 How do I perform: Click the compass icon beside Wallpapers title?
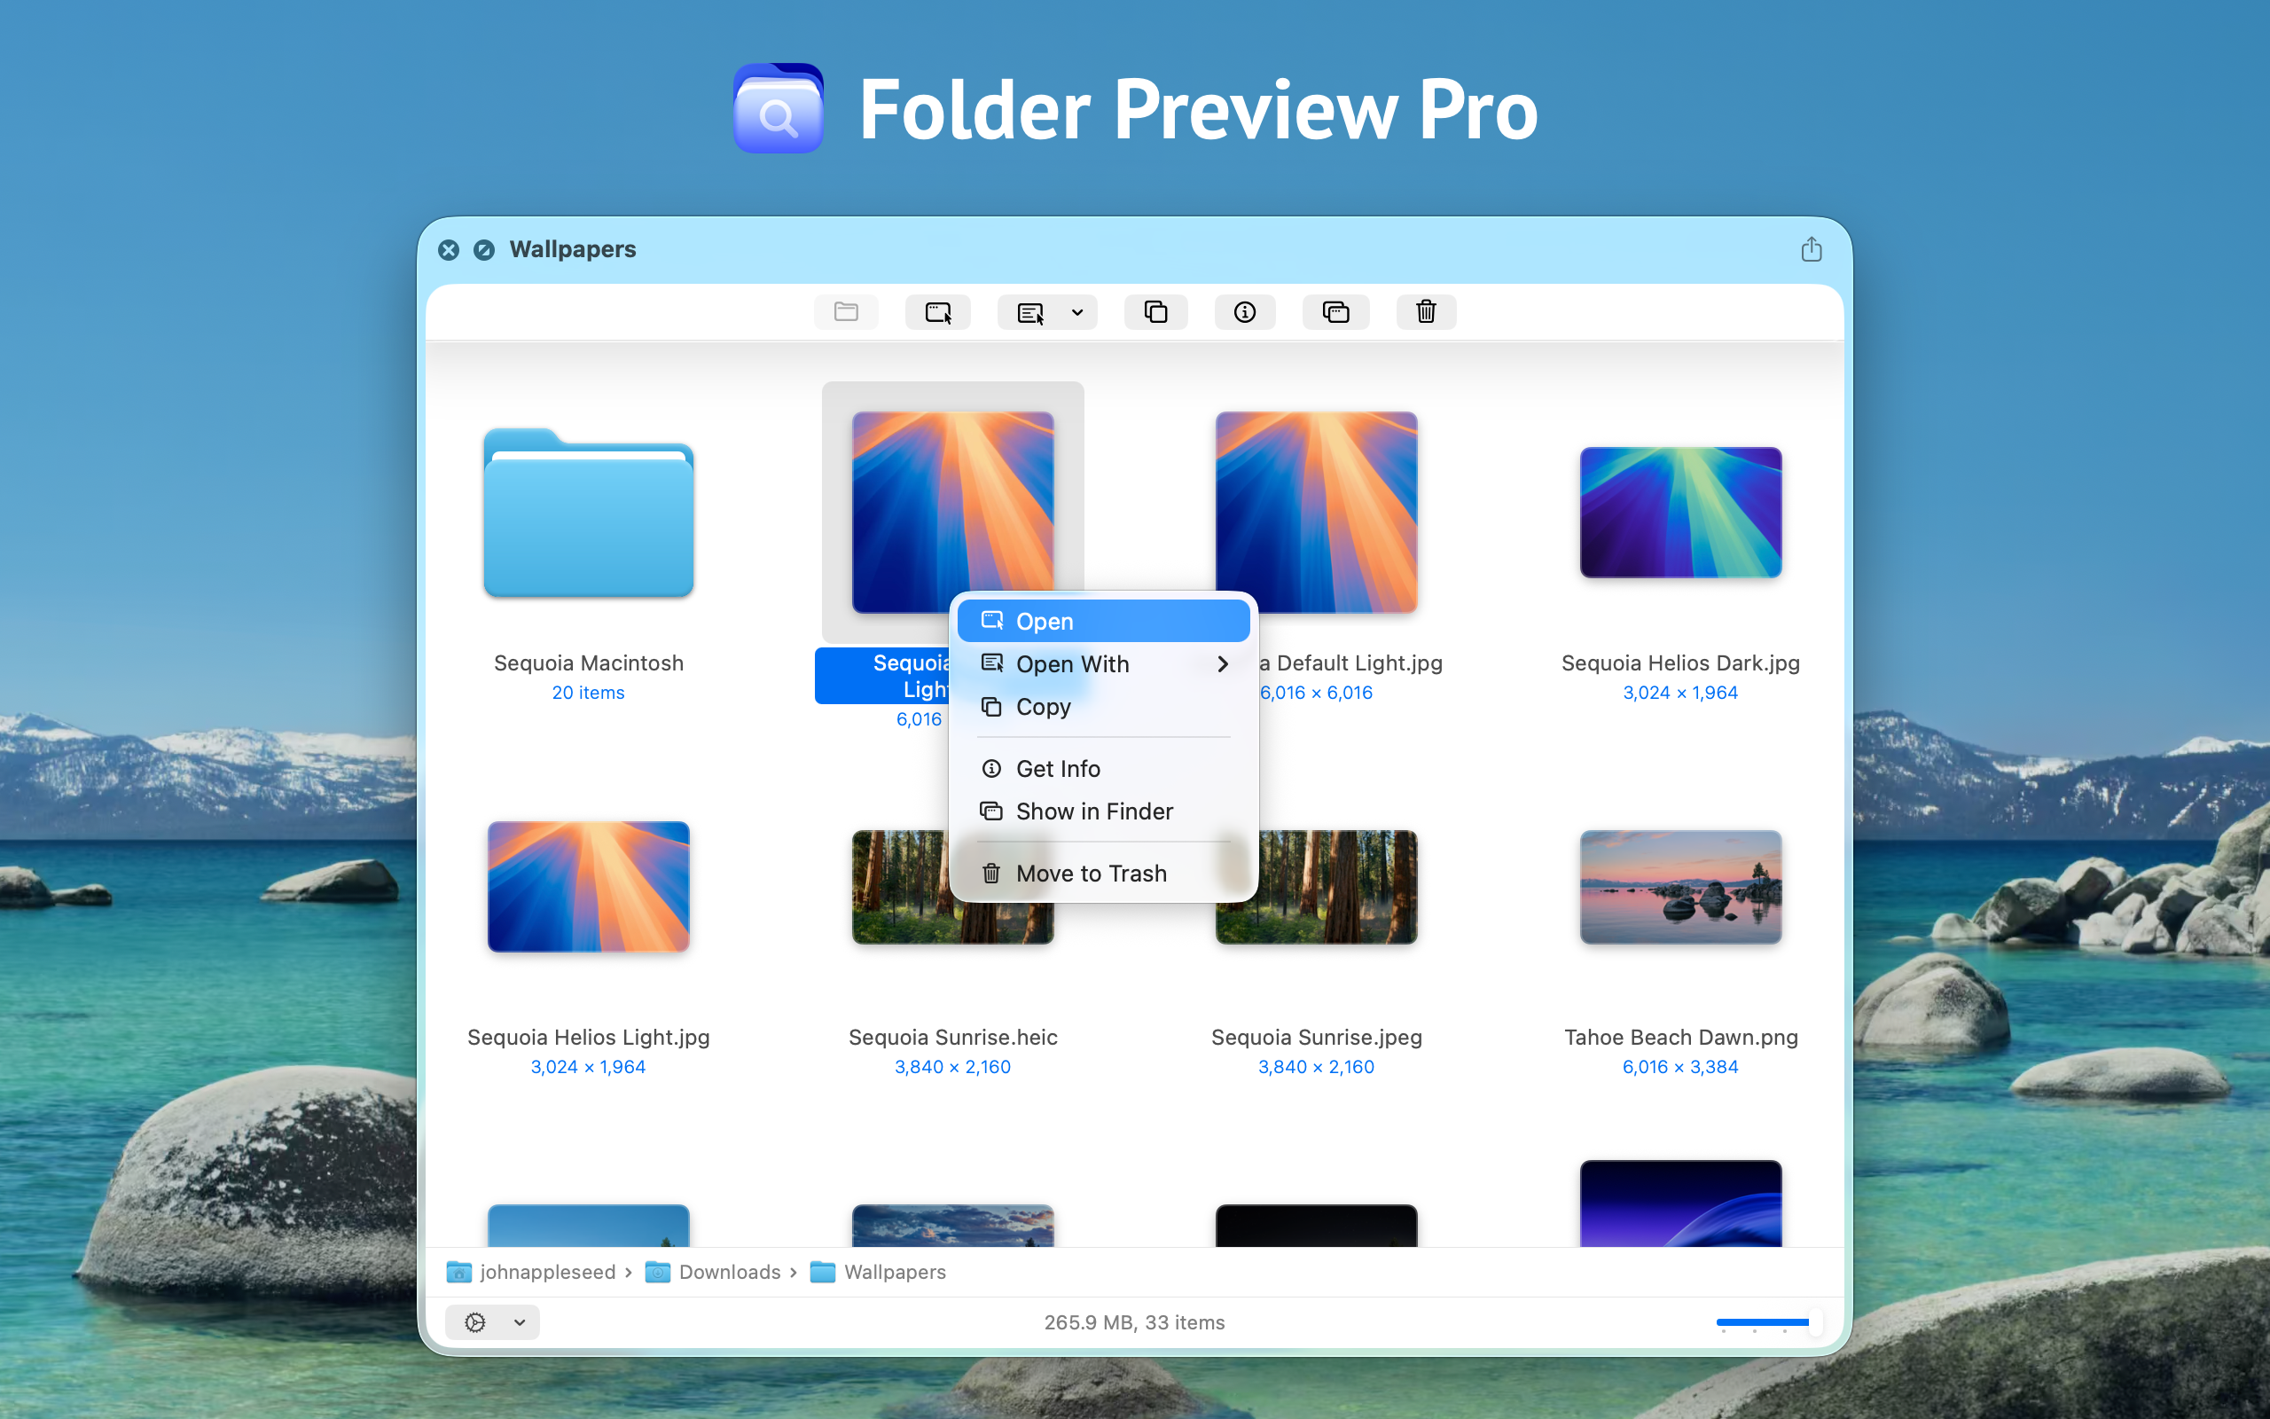click(484, 249)
